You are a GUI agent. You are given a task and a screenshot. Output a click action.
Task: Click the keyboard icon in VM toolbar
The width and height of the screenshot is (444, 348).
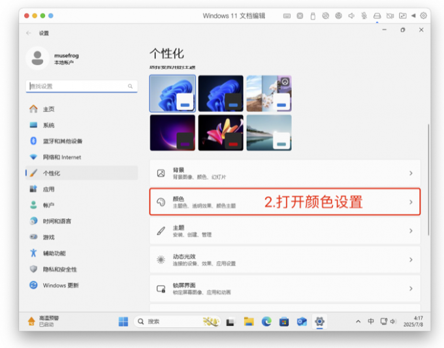(287, 16)
